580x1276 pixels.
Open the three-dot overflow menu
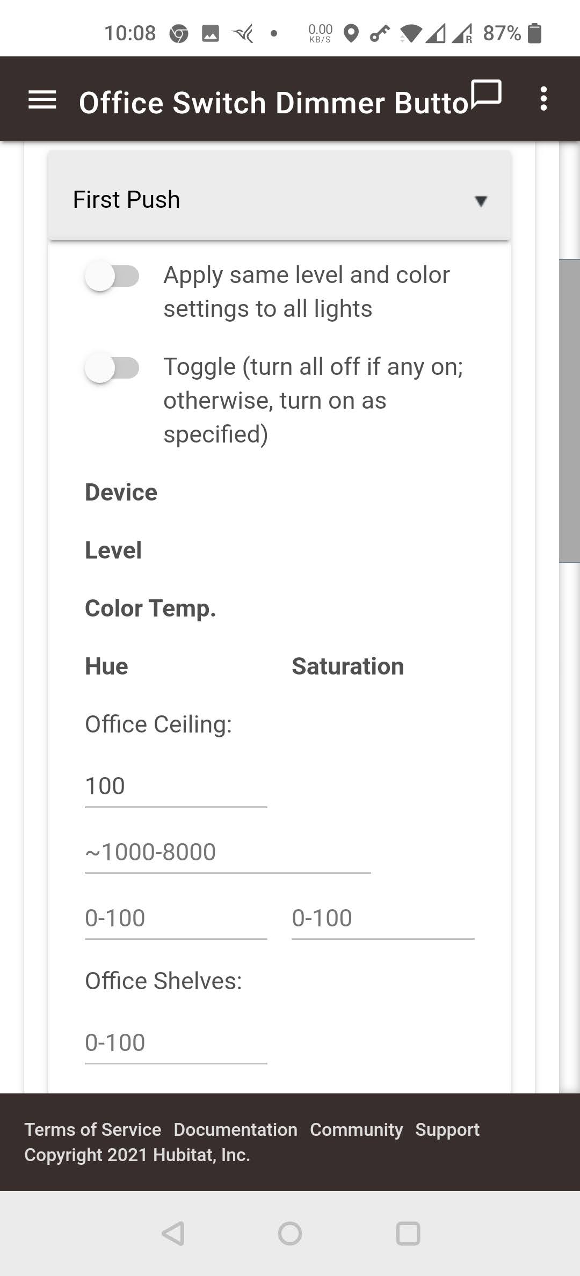[543, 99]
